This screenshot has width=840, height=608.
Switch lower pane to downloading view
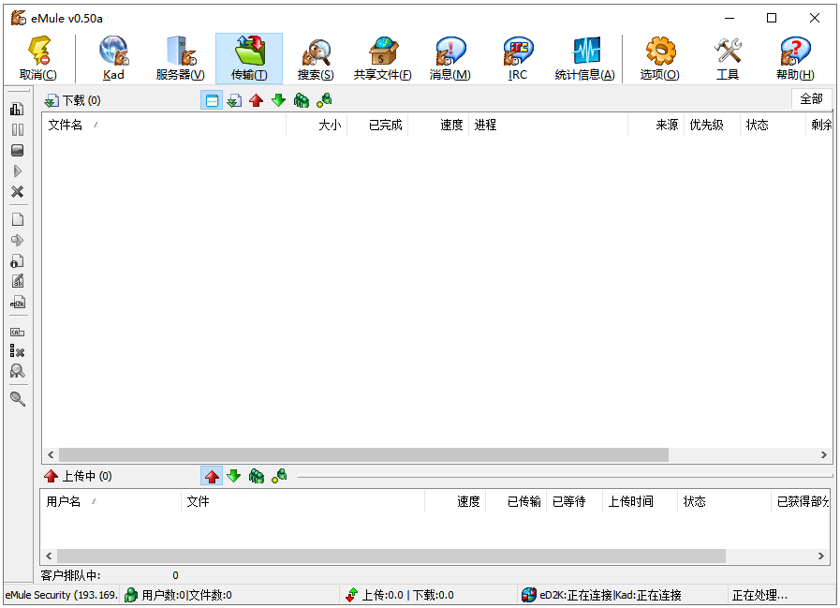[x=234, y=476]
